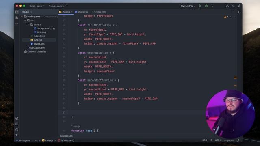Click gutter line number 80
The height and width of the screenshot is (146, 260).
64,80
